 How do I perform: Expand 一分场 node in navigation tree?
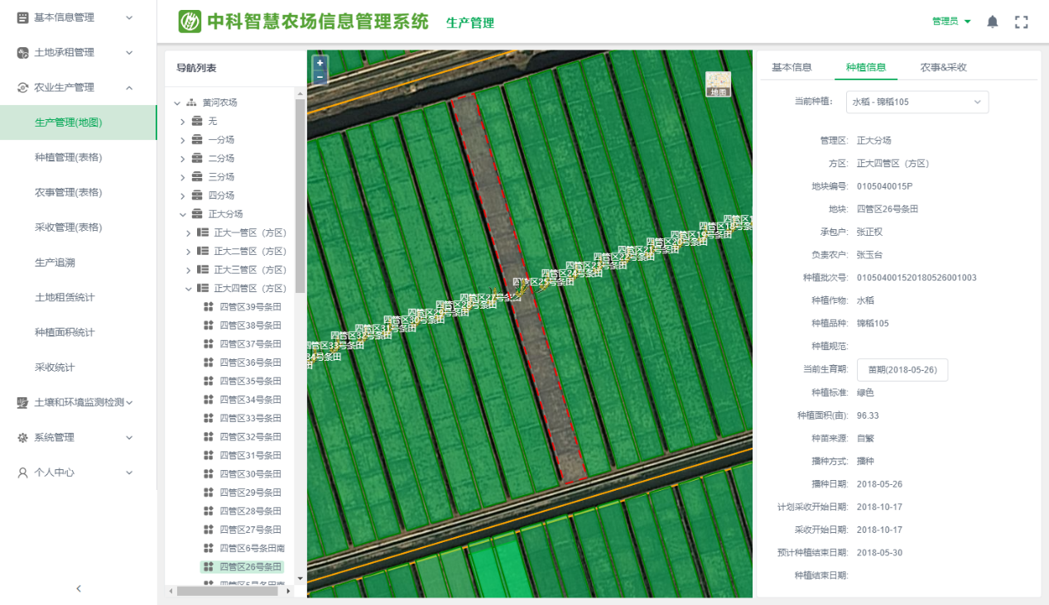pos(182,140)
